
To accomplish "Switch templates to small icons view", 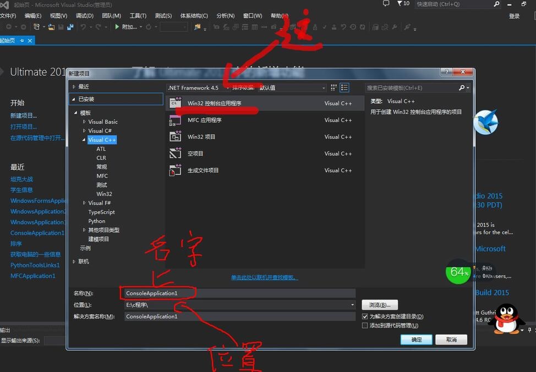I will coord(333,88).
